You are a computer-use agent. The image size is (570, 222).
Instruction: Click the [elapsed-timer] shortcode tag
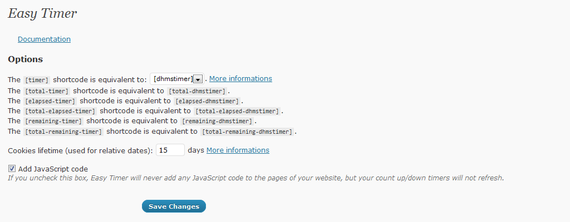[x=50, y=101]
